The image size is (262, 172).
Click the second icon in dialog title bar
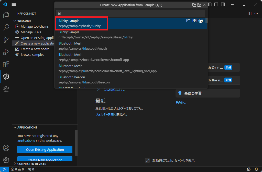coord(199,5)
